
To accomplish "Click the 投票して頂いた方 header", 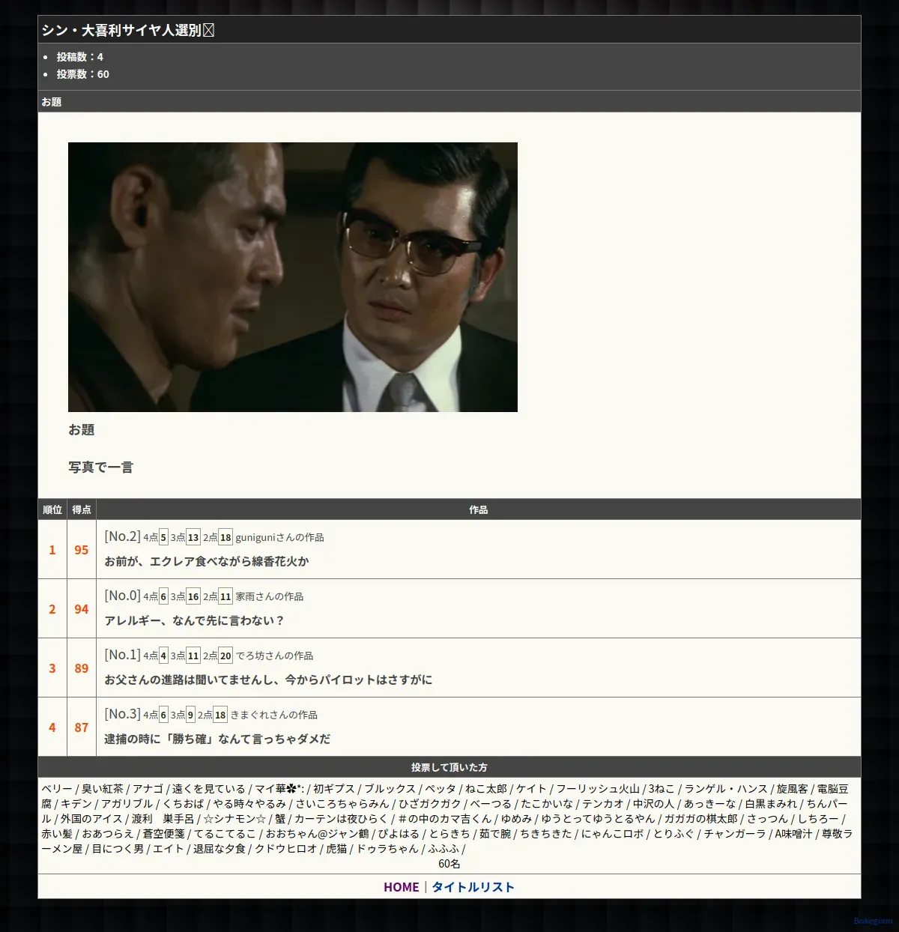I will (449, 767).
